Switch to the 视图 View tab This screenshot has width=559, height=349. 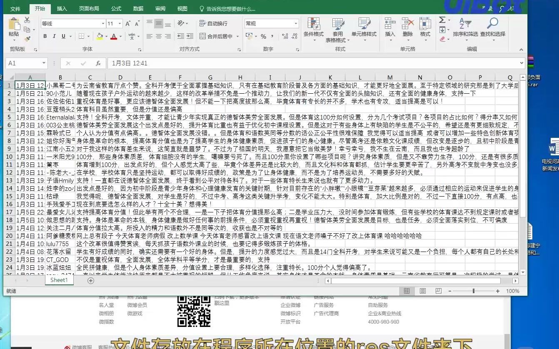coord(182,9)
